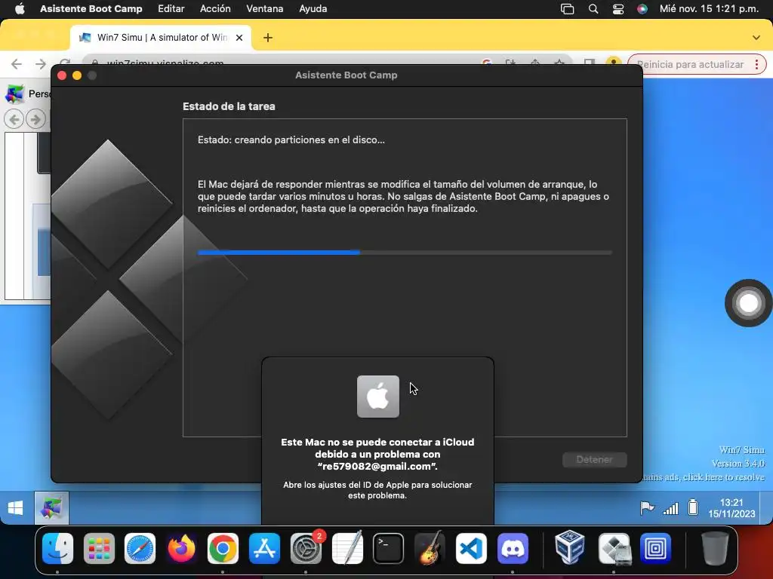
Task: Click the iCloud connection problem message
Action: (x=377, y=454)
